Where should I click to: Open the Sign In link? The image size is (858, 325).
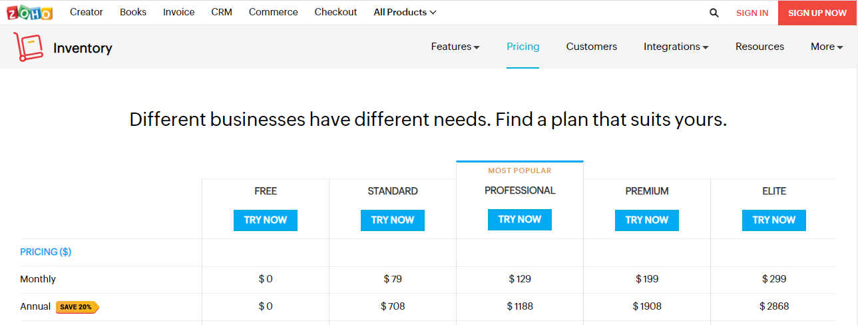point(752,13)
